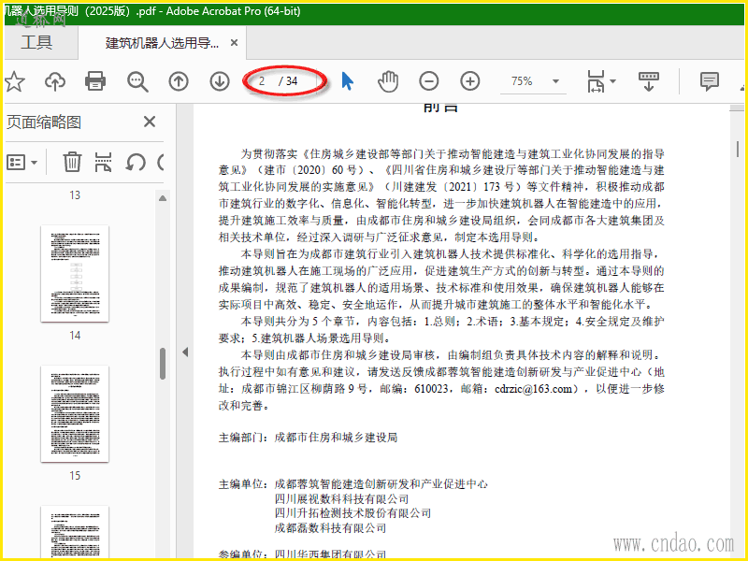Click the text 主编部门：成都市住房和城乡建设局
Viewport: 748px width, 561px height.
308,438
